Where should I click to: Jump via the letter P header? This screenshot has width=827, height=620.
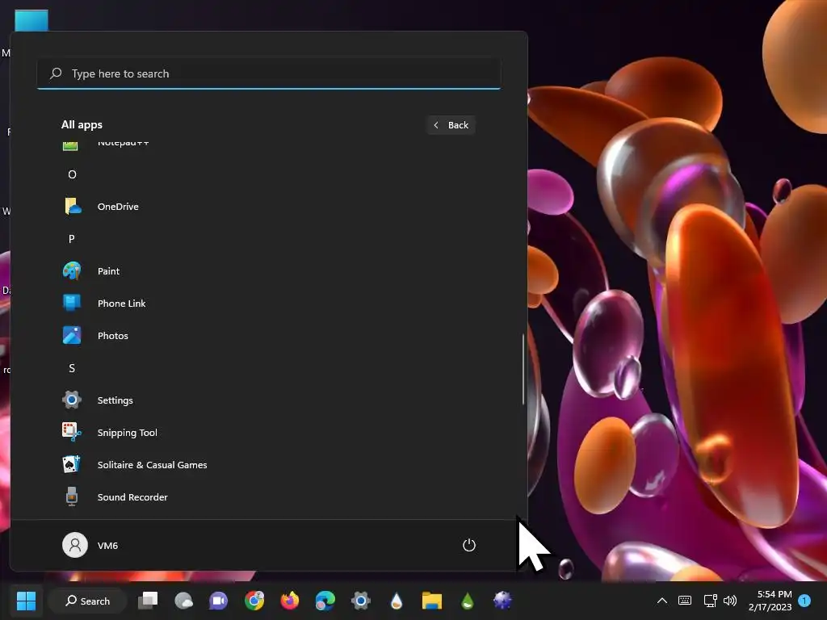[x=72, y=239]
